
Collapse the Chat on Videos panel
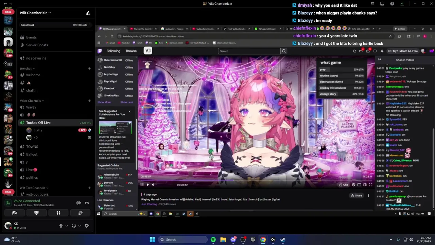point(380,59)
